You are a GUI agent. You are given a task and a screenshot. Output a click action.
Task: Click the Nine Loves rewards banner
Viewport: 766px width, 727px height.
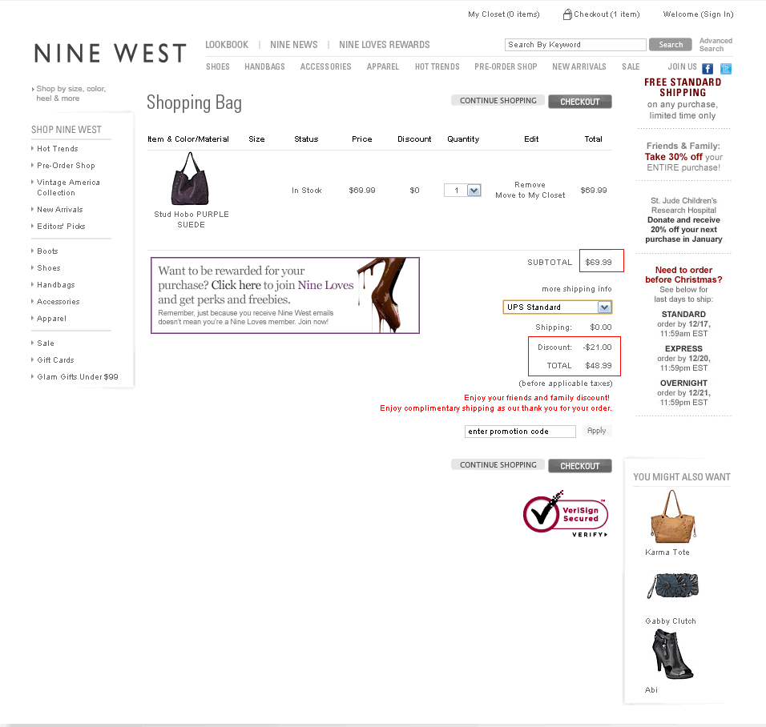[285, 295]
